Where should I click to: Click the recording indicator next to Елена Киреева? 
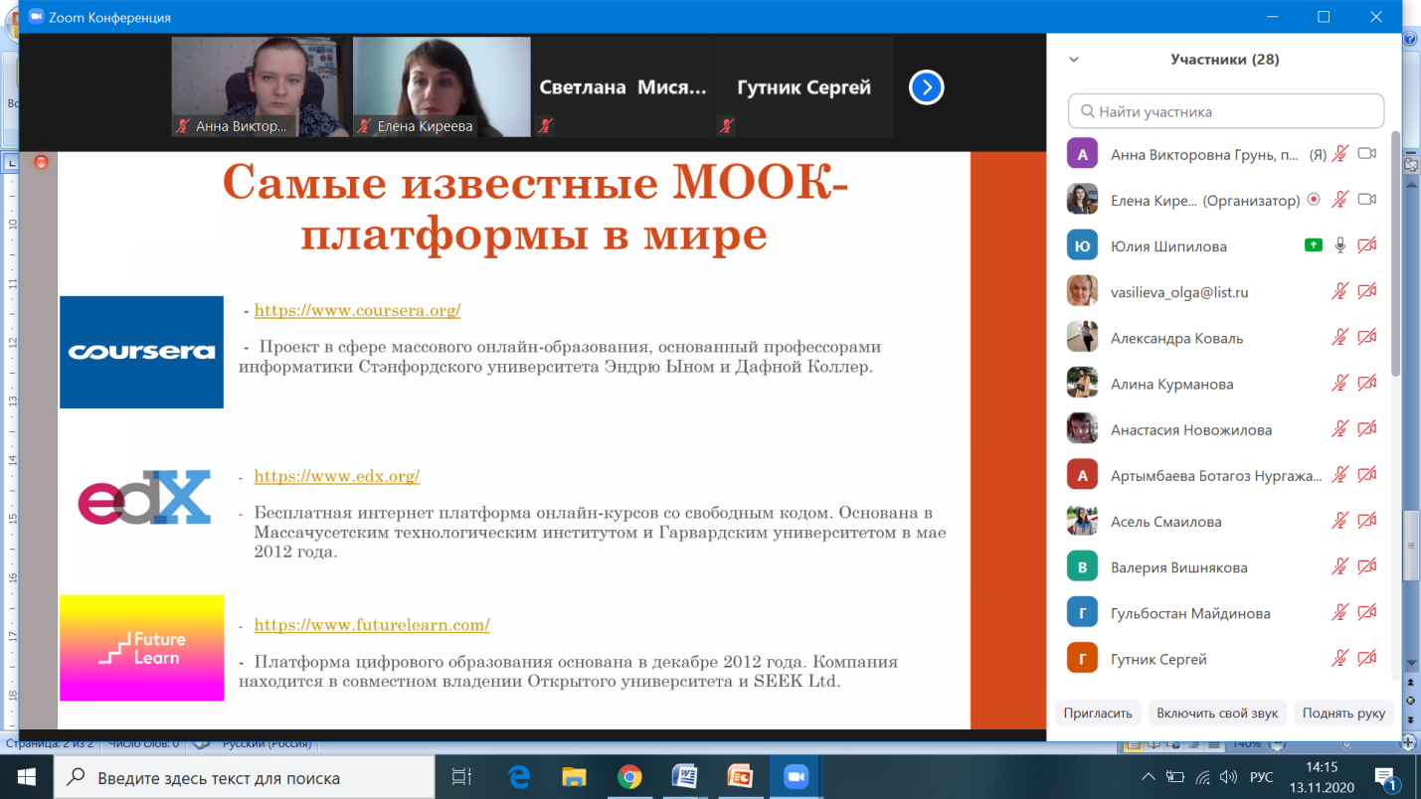[x=1314, y=200]
